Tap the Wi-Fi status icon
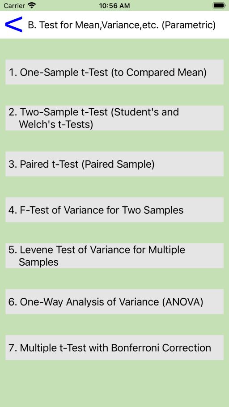Image resolution: width=229 pixels, height=407 pixels. [32, 5]
